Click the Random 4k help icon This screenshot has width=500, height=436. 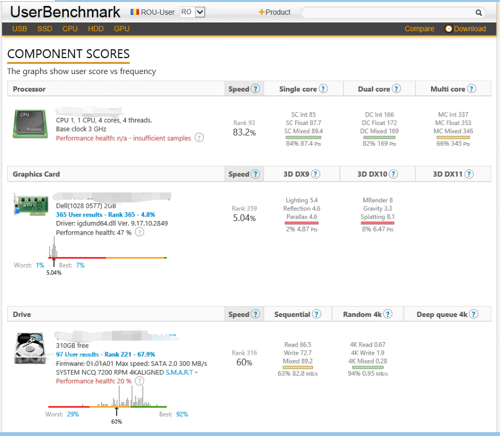click(x=388, y=314)
